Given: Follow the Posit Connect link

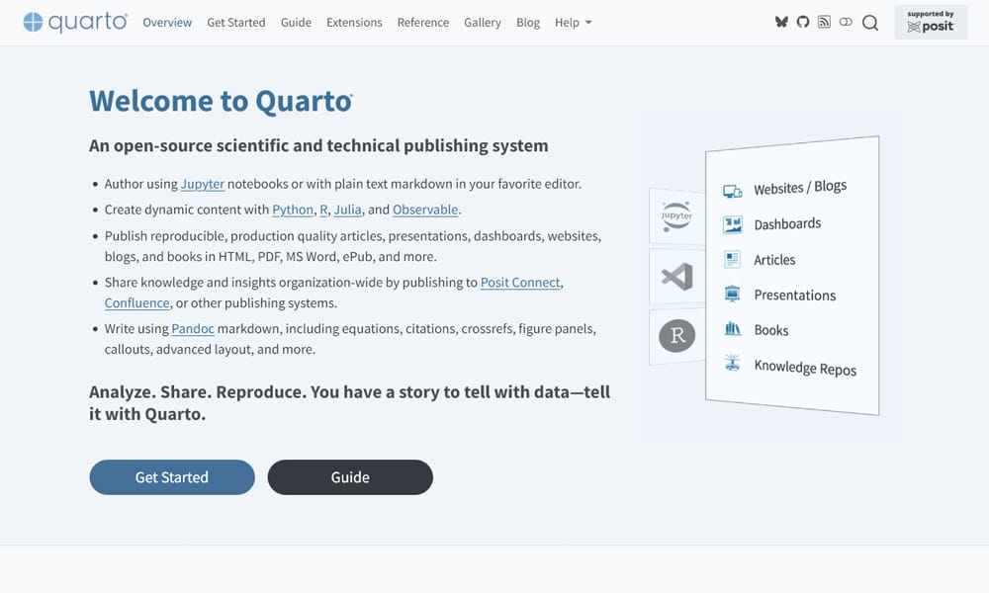Looking at the screenshot, I should coord(520,283).
